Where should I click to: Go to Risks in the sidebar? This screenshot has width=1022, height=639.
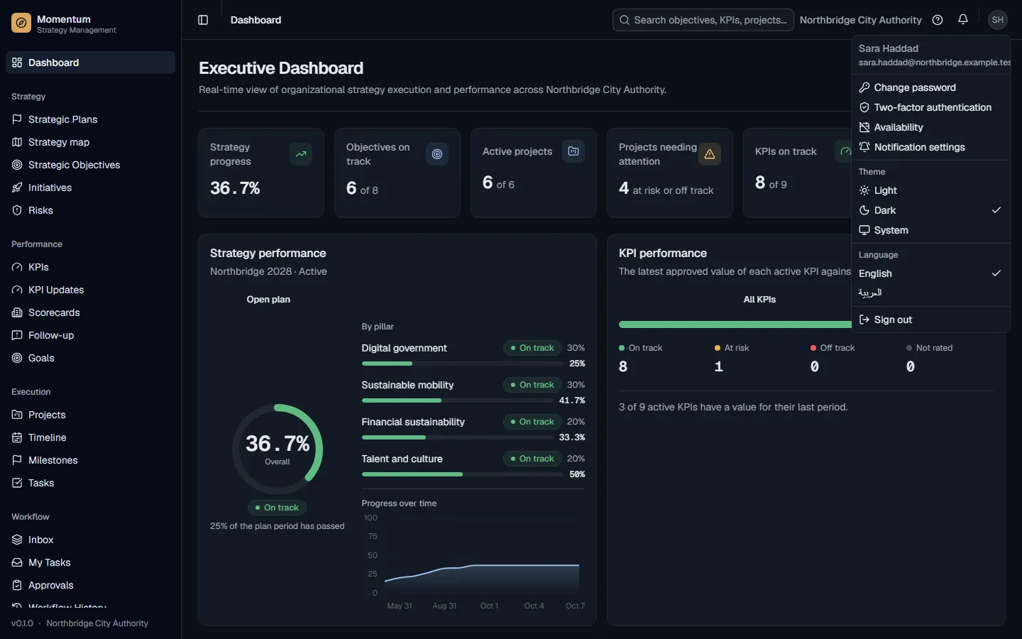(90, 210)
